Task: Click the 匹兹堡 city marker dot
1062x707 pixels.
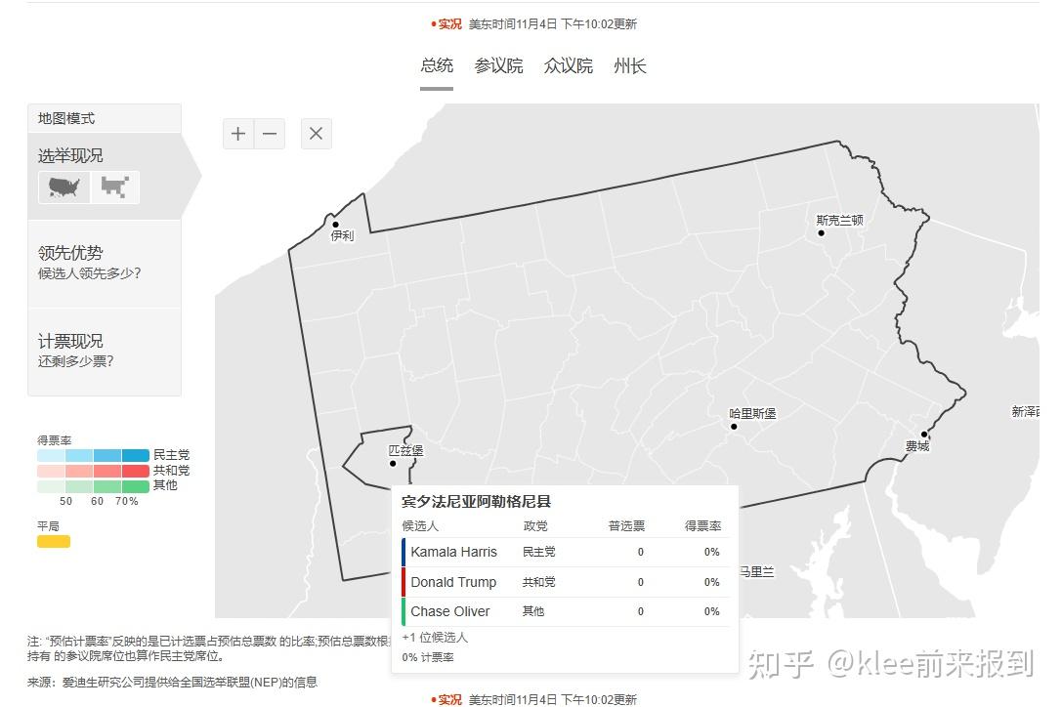Action: [391, 462]
